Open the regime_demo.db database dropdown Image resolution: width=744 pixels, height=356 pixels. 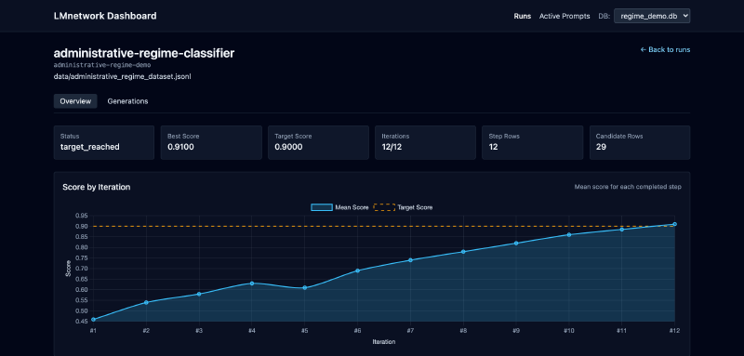(652, 16)
